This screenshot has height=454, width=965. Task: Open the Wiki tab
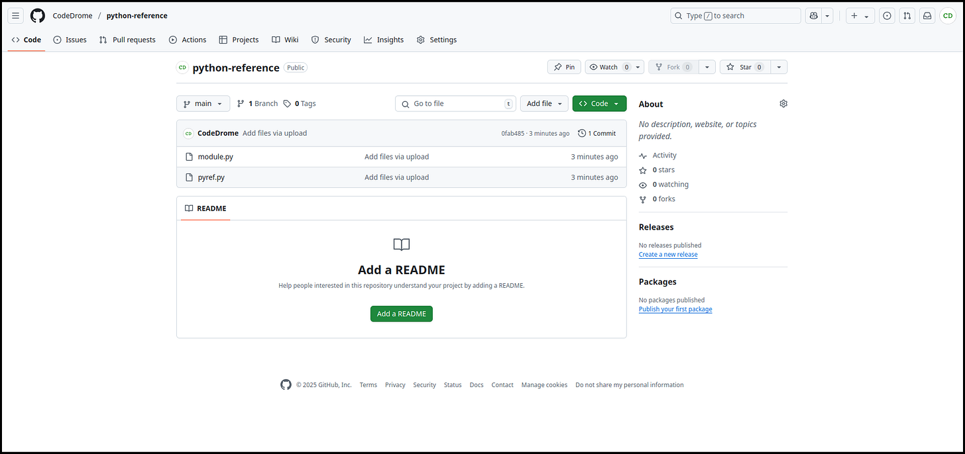pyautogui.click(x=285, y=40)
